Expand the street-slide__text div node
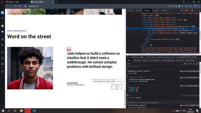Image resolution: width=201 pixels, height=113 pixels. pos(144,24)
